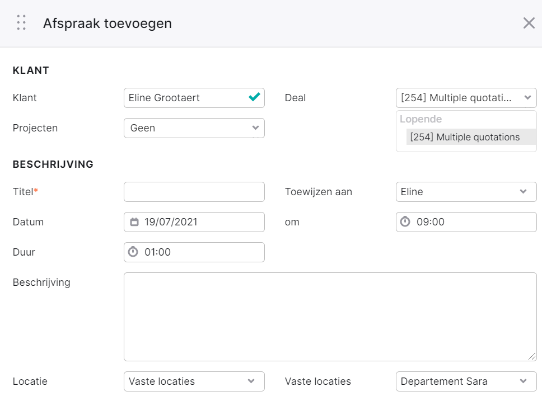Image resolution: width=542 pixels, height=401 pixels.
Task: Expand the Projecten dropdown showing Geen
Action: point(194,128)
